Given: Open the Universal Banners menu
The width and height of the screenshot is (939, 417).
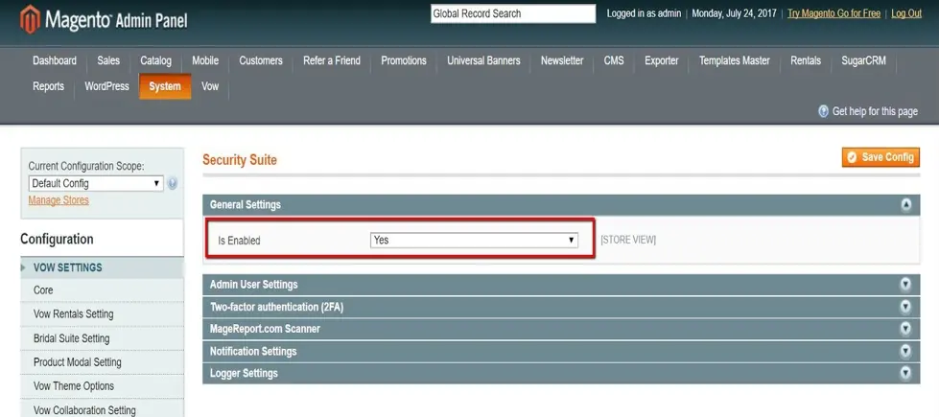Looking at the screenshot, I should tap(483, 60).
